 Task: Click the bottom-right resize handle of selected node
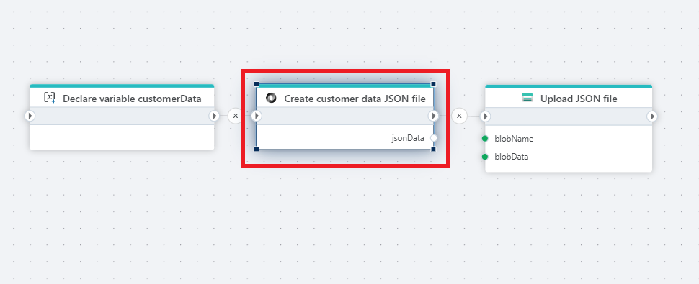[x=433, y=150]
